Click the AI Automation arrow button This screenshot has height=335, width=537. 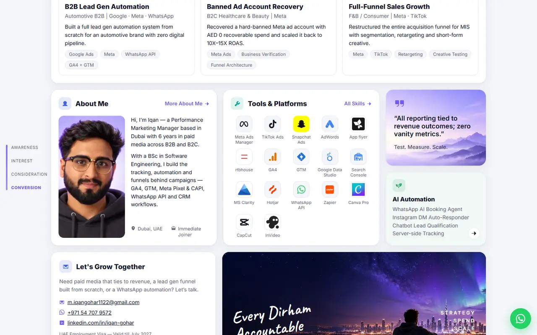pos(474,233)
